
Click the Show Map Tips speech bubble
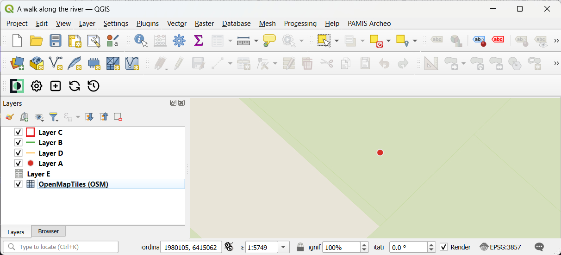click(269, 41)
